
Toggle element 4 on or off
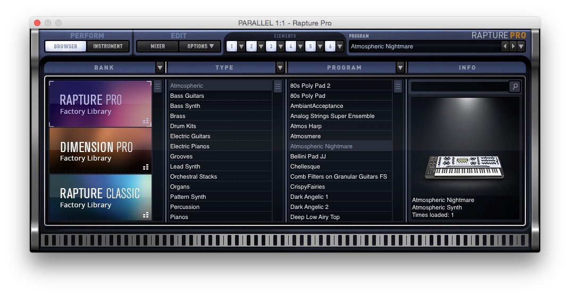coord(290,46)
